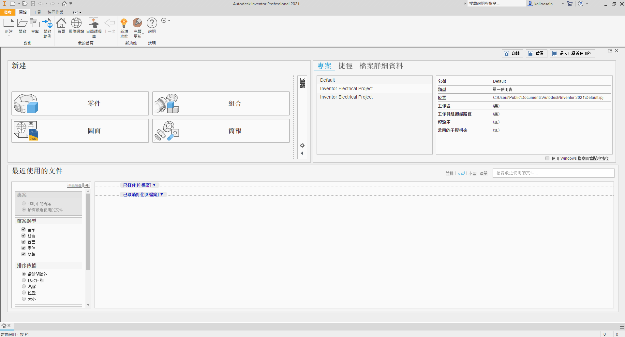The height and width of the screenshot is (337, 625).
Task: Open the 檔案 file menu tab
Action: (x=8, y=12)
